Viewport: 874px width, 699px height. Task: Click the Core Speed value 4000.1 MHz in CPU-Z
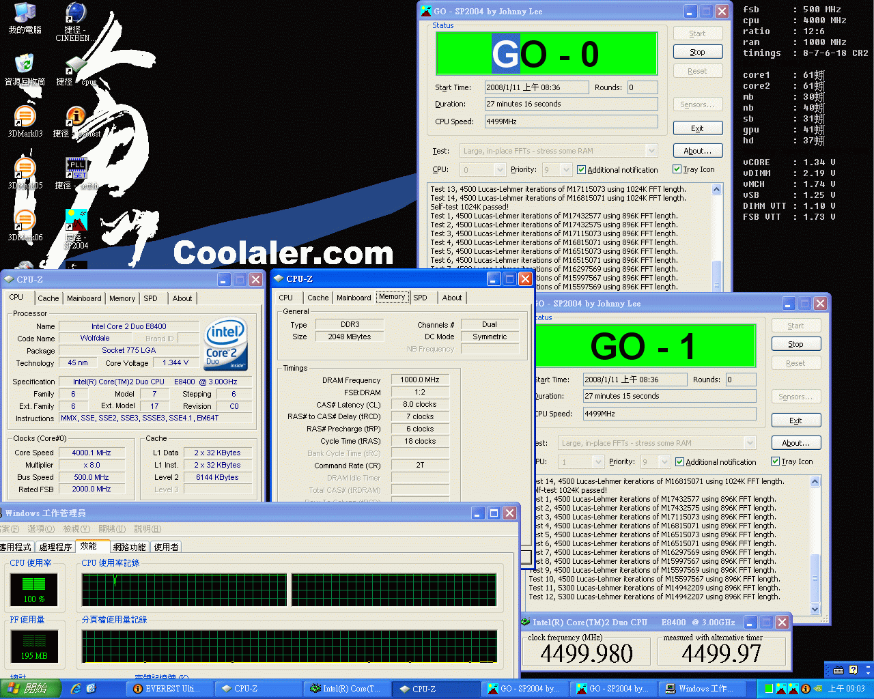click(91, 453)
